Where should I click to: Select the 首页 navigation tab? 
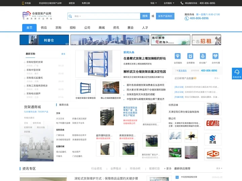(29, 28)
